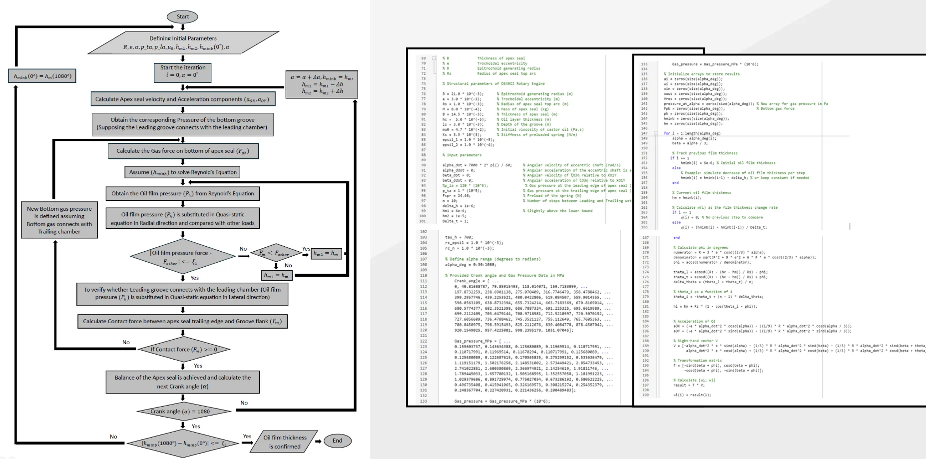Collapse the for-loop fold at line 147

pyautogui.click(x=656, y=133)
